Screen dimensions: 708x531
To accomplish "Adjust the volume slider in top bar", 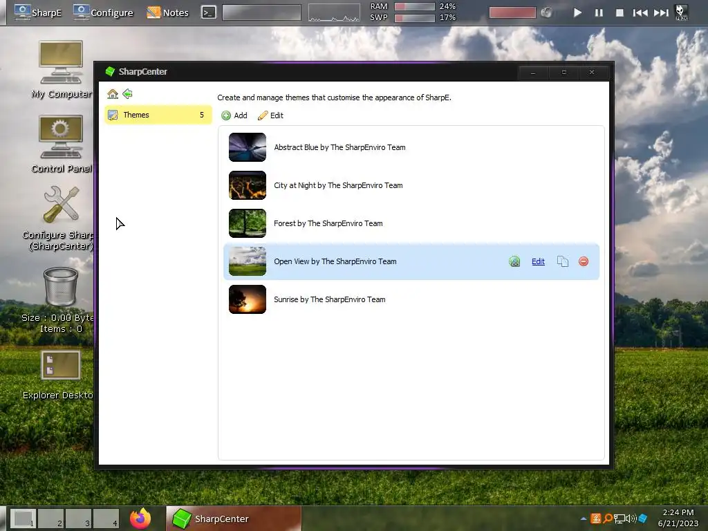I will 512,12.
